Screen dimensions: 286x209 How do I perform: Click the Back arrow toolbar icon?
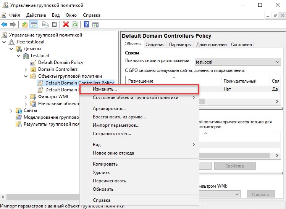click(x=4, y=25)
